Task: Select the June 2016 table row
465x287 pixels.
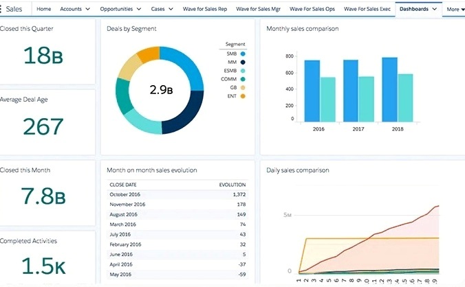Action: point(177,255)
